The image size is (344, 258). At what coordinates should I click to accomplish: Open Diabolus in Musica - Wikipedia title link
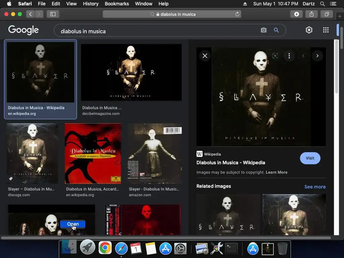[230, 163]
